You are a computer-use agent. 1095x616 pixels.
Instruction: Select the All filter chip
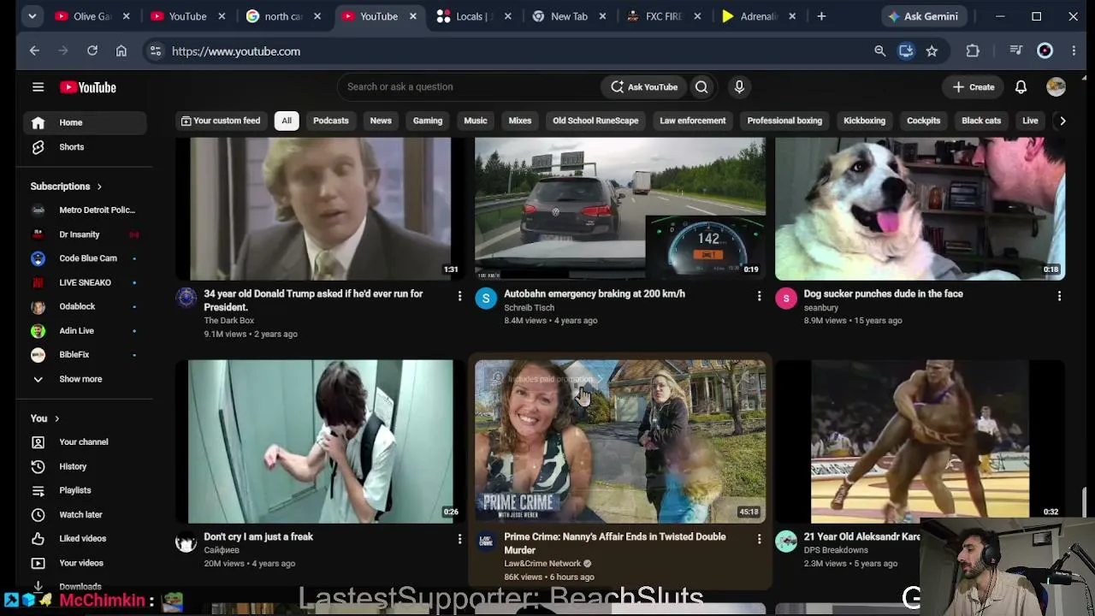click(x=287, y=121)
